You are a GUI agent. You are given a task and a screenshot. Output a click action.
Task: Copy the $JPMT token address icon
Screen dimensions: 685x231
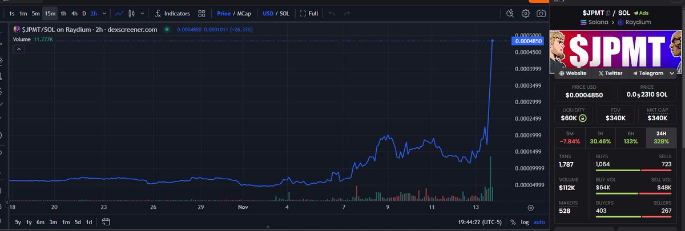[607, 12]
